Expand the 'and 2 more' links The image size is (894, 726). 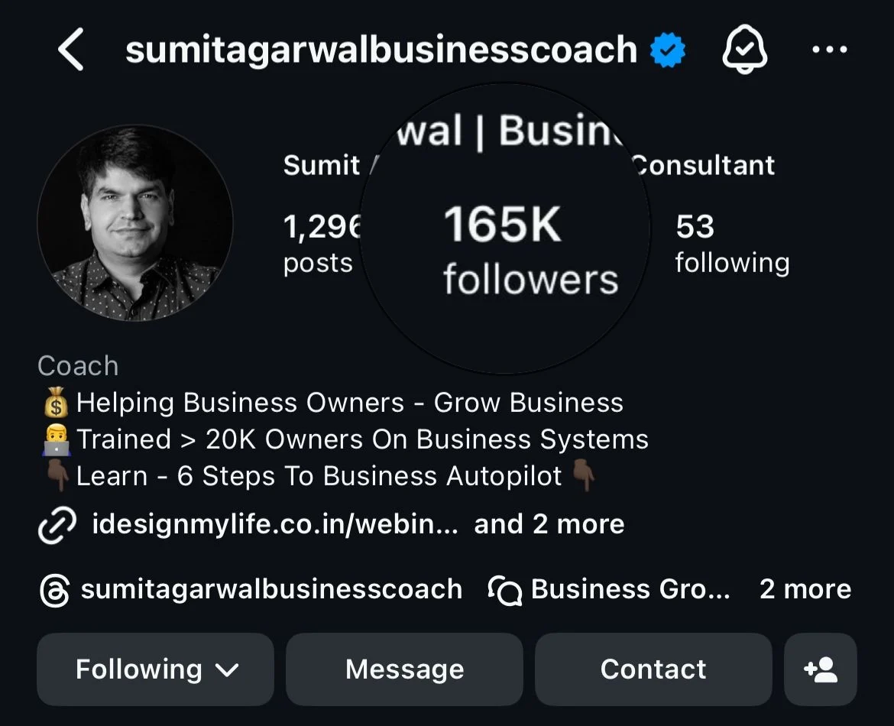click(x=549, y=524)
